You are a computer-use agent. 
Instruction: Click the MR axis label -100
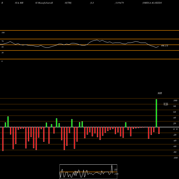pyautogui.click(x=175, y=158)
